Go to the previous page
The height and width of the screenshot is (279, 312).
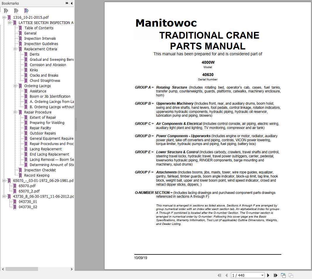click(x=226, y=275)
